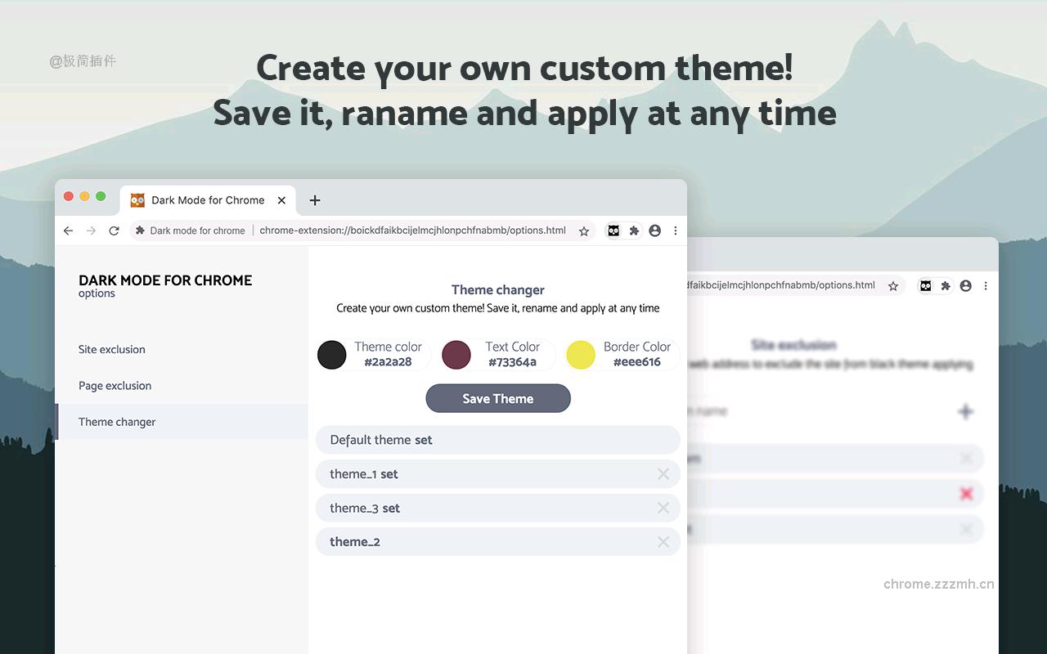Screen dimensions: 1047x654
Task: Delete theme_2 with its X icon
Action: [x=663, y=542]
